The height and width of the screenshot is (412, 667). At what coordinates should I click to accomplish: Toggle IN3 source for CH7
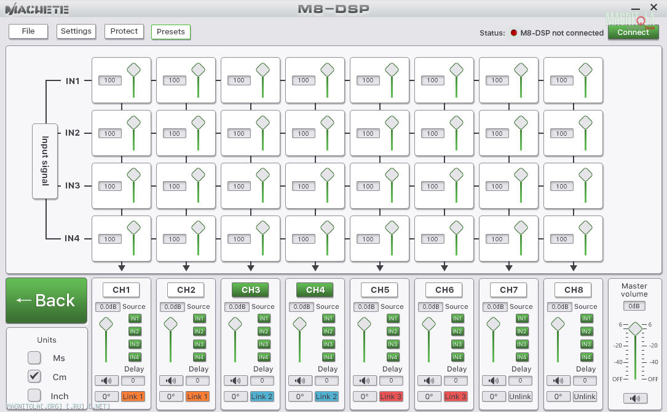[522, 344]
